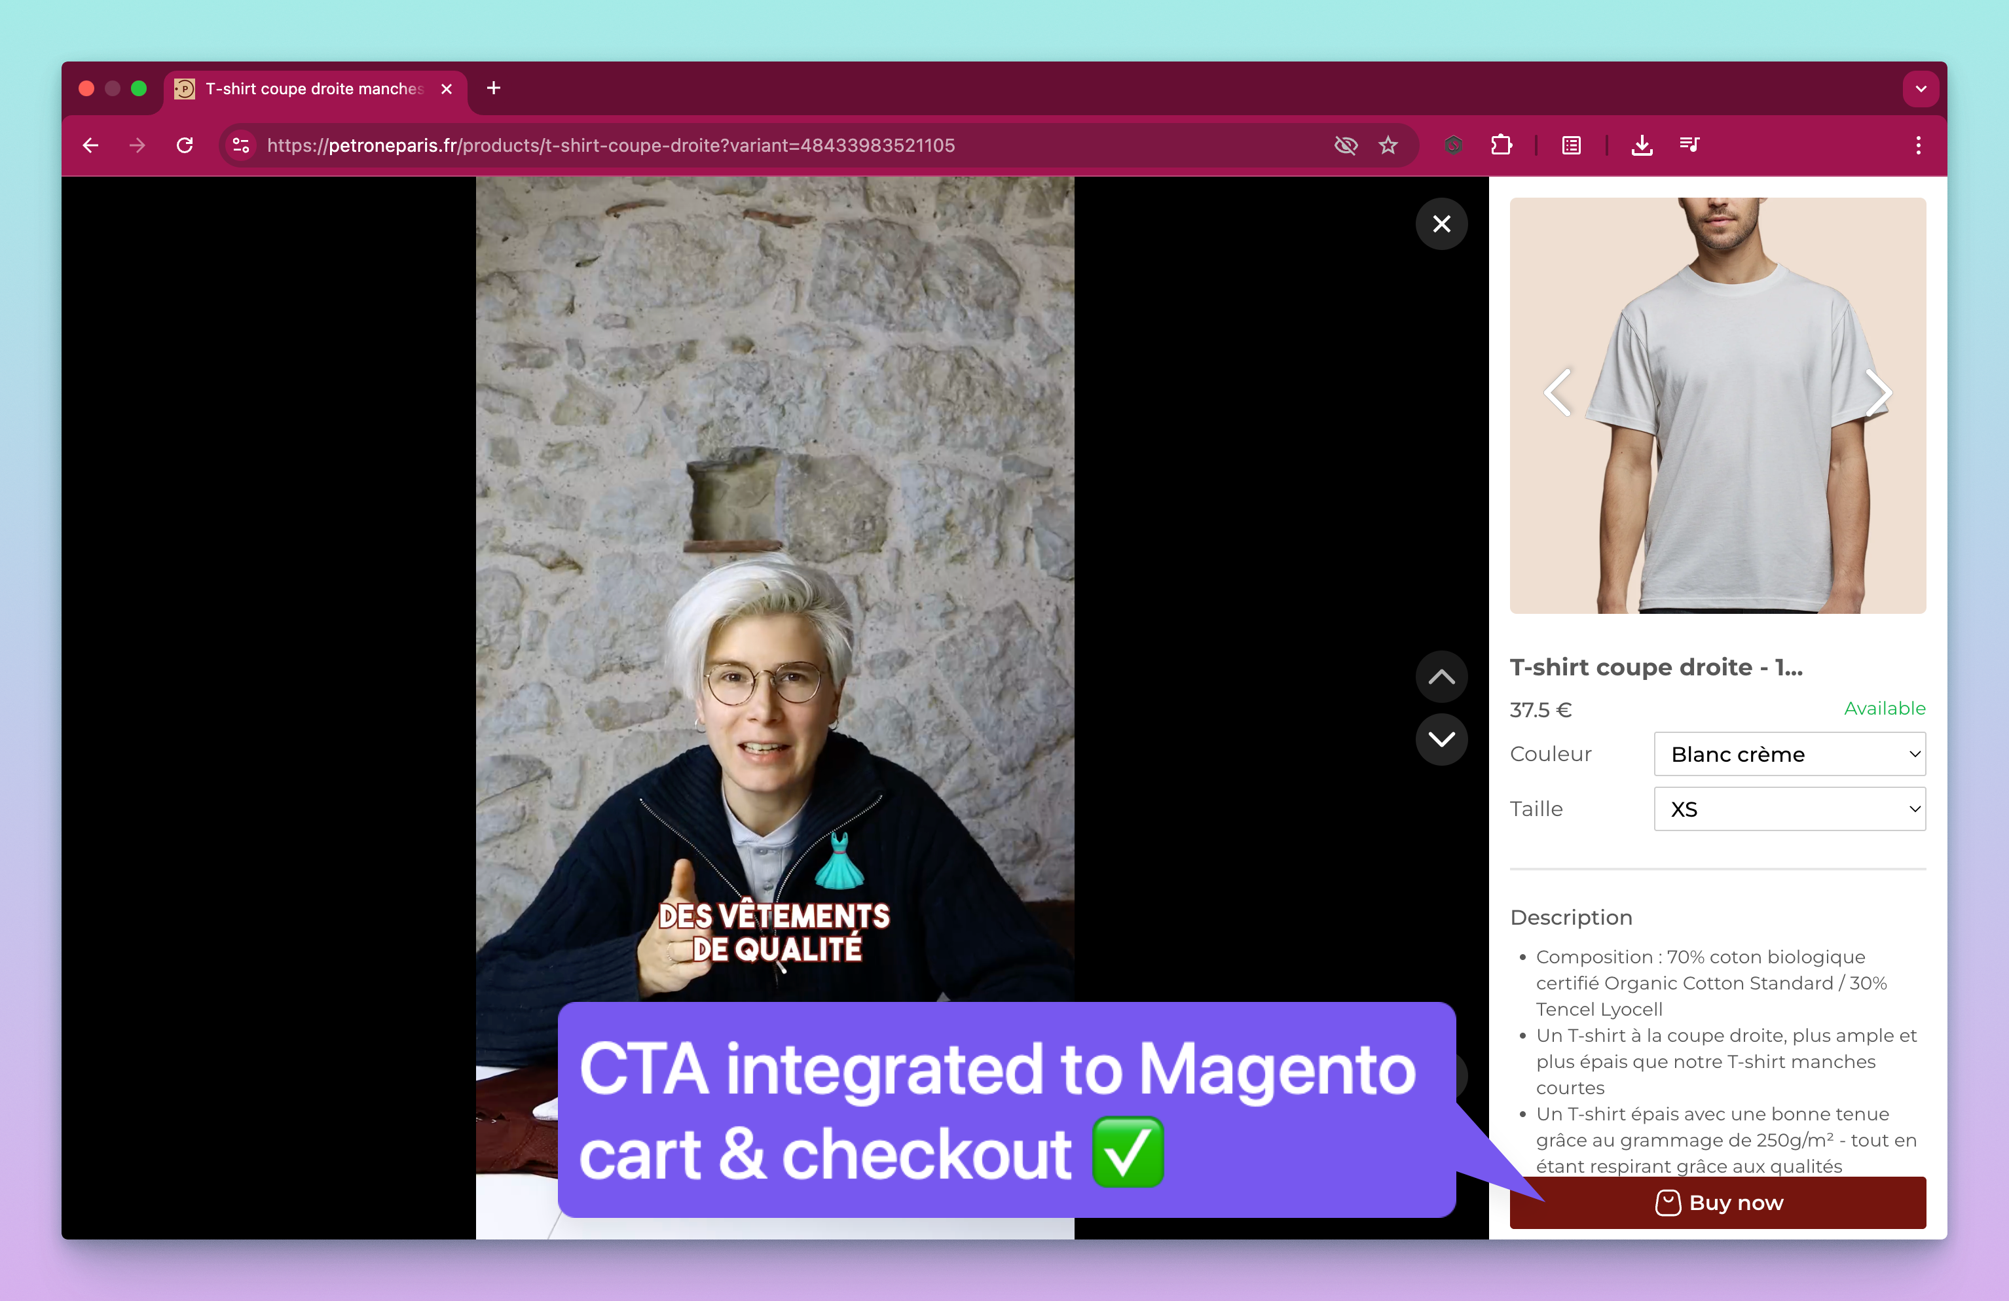The height and width of the screenshot is (1301, 2009).
Task: Open the extensions puzzle icon
Action: tap(1501, 145)
